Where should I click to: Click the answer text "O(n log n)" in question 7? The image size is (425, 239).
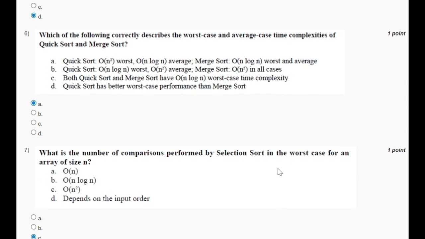(79, 180)
